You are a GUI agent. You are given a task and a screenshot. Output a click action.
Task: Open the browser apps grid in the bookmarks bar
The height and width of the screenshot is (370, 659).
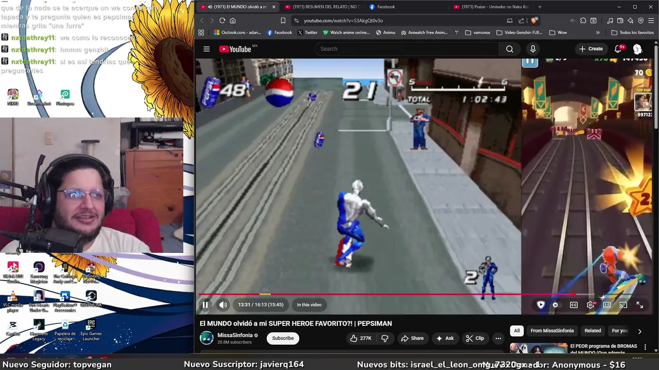[201, 32]
